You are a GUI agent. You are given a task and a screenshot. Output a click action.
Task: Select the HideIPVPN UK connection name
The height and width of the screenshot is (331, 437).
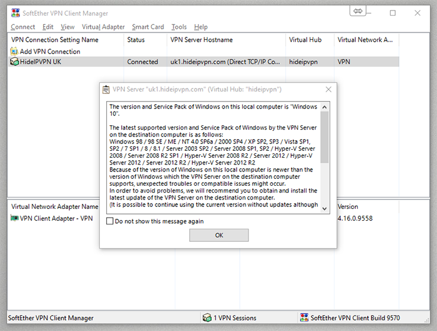pyautogui.click(x=41, y=62)
